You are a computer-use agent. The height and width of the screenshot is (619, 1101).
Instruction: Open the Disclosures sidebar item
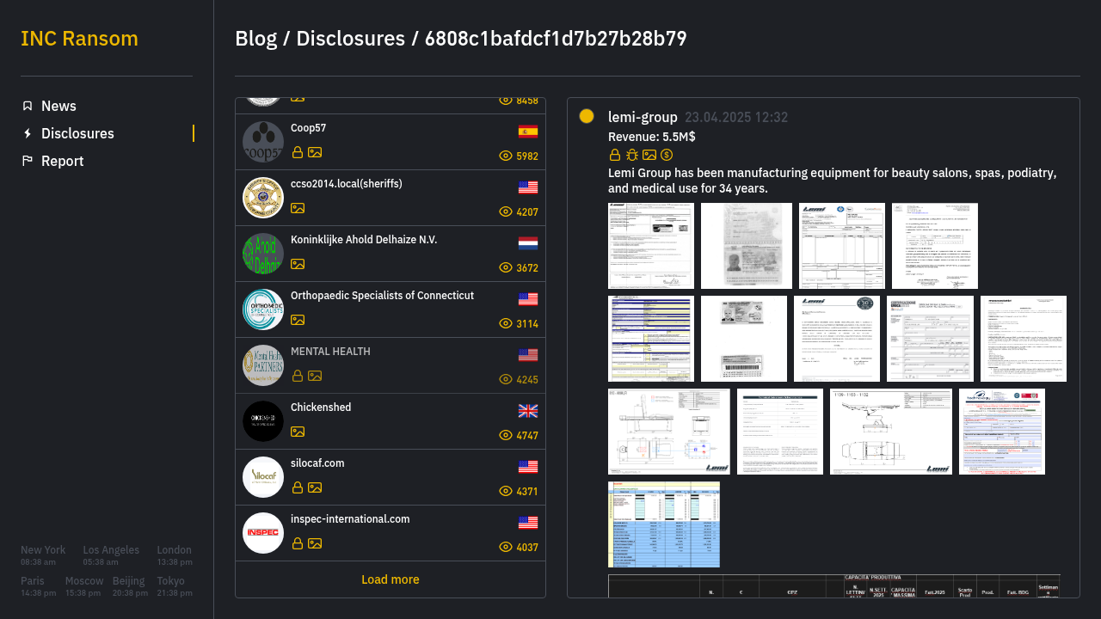tap(107, 133)
